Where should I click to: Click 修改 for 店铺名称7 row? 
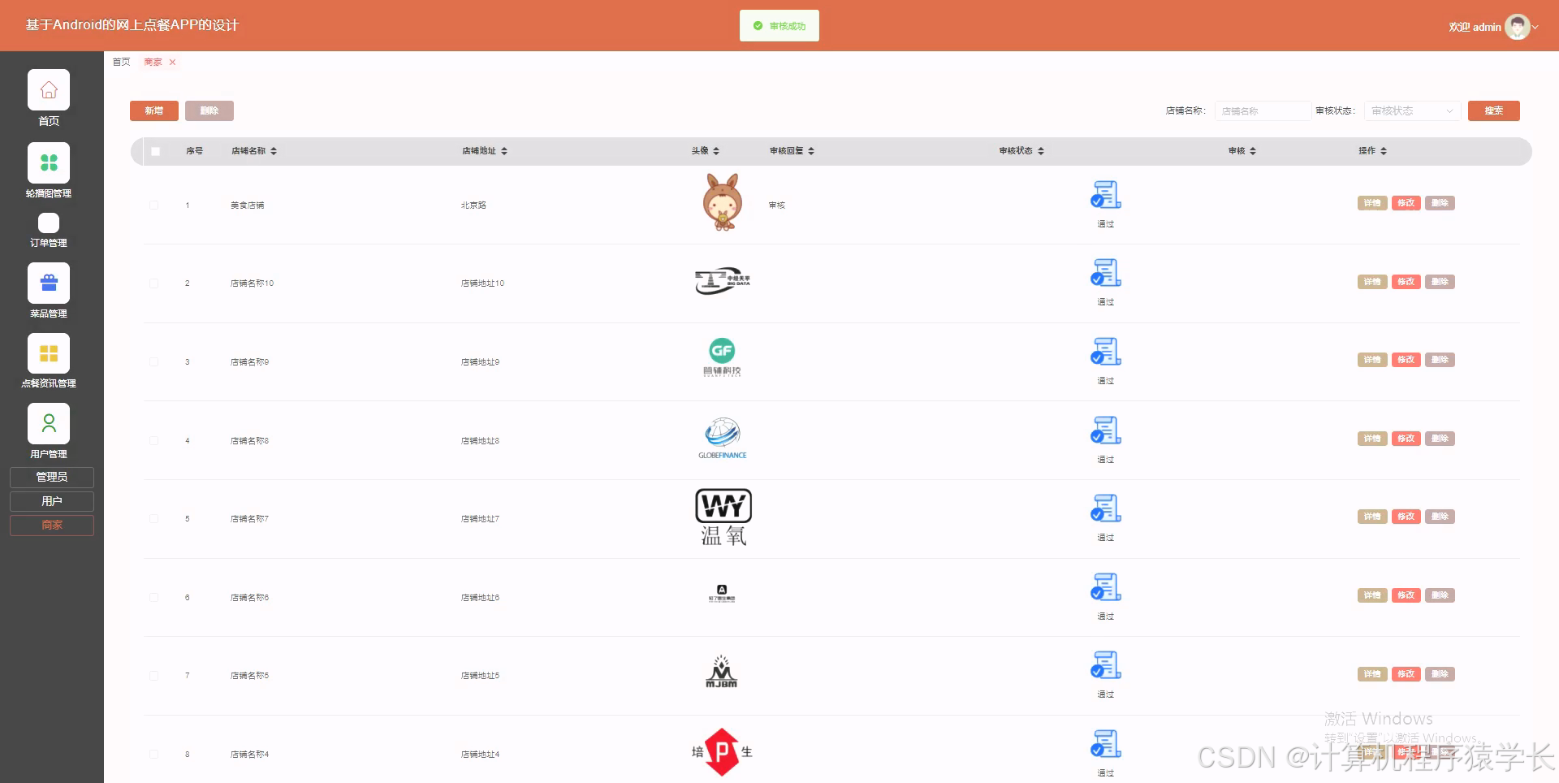click(1406, 517)
